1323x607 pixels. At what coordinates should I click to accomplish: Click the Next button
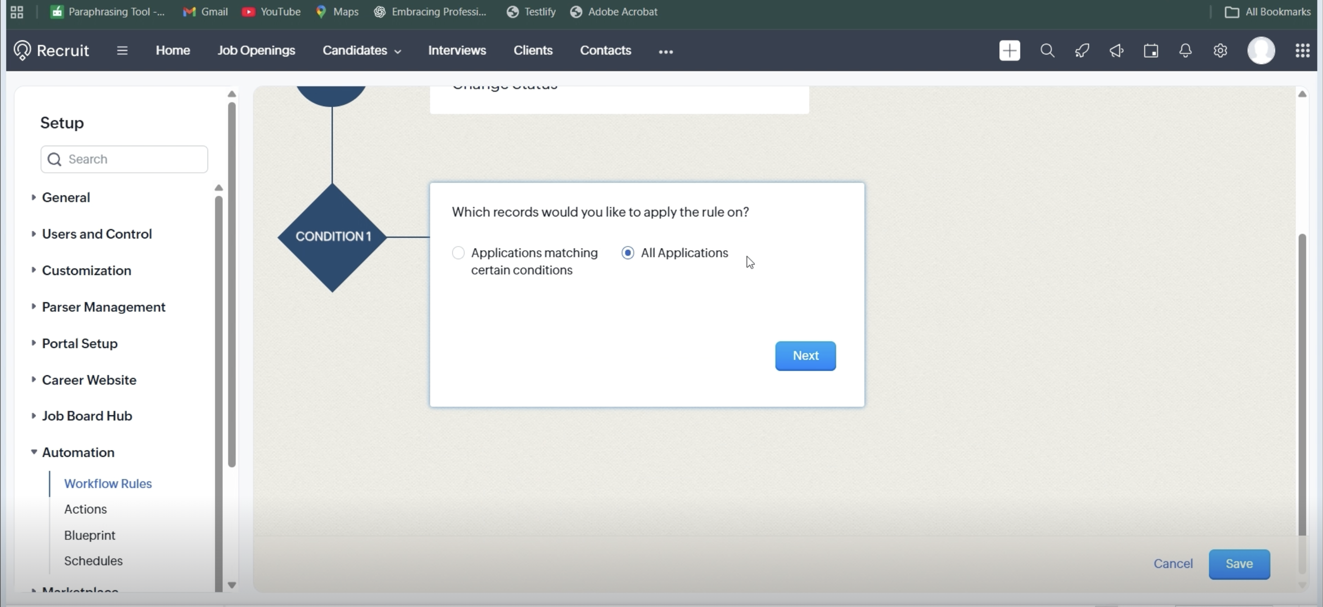point(805,356)
